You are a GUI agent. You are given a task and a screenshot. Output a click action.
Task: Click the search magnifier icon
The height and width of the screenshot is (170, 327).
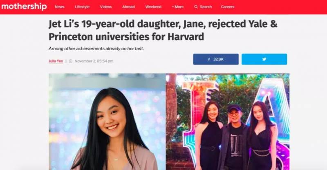point(196,7)
